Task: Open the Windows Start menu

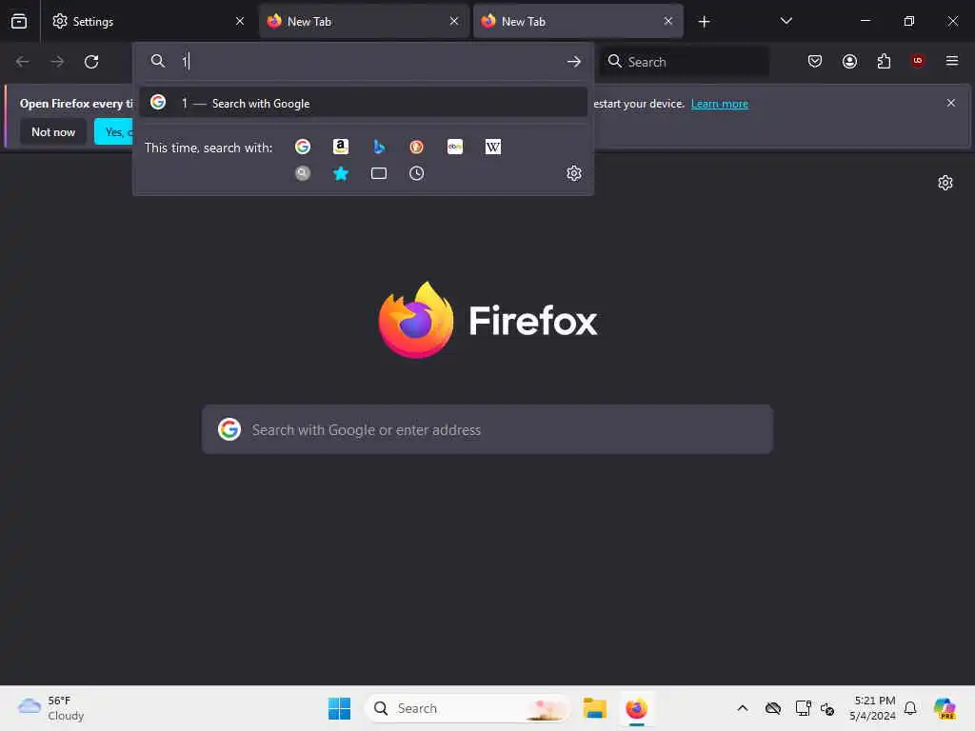Action: (x=340, y=708)
